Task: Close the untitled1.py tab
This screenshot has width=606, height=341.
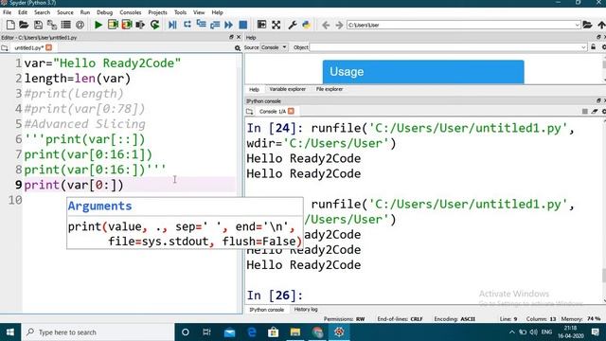Action: 48,47
